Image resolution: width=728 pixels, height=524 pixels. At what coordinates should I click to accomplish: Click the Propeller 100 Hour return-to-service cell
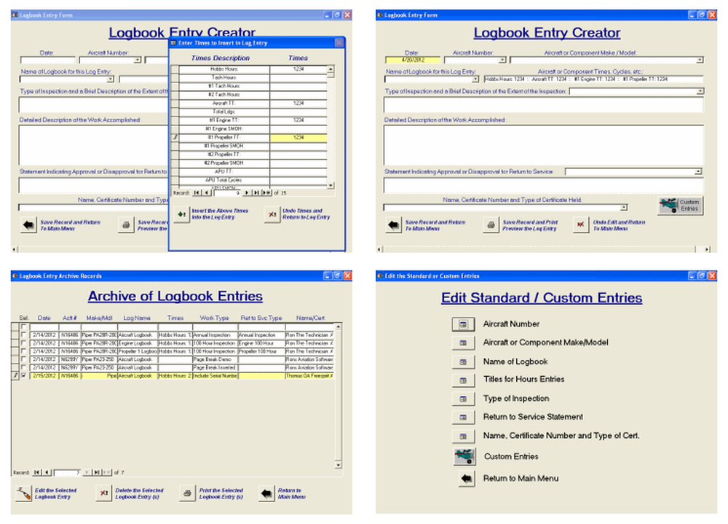point(261,351)
